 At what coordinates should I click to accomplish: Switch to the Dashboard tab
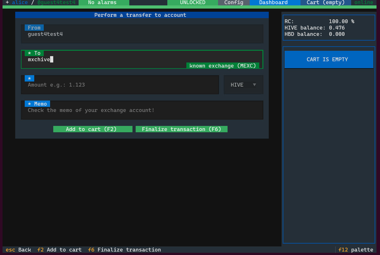tap(275, 3)
